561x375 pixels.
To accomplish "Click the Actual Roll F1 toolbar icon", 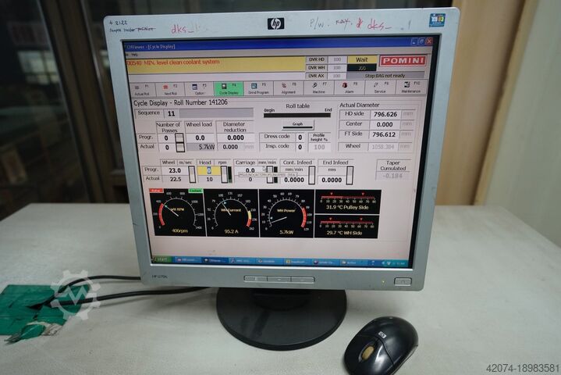I will click(143, 87).
